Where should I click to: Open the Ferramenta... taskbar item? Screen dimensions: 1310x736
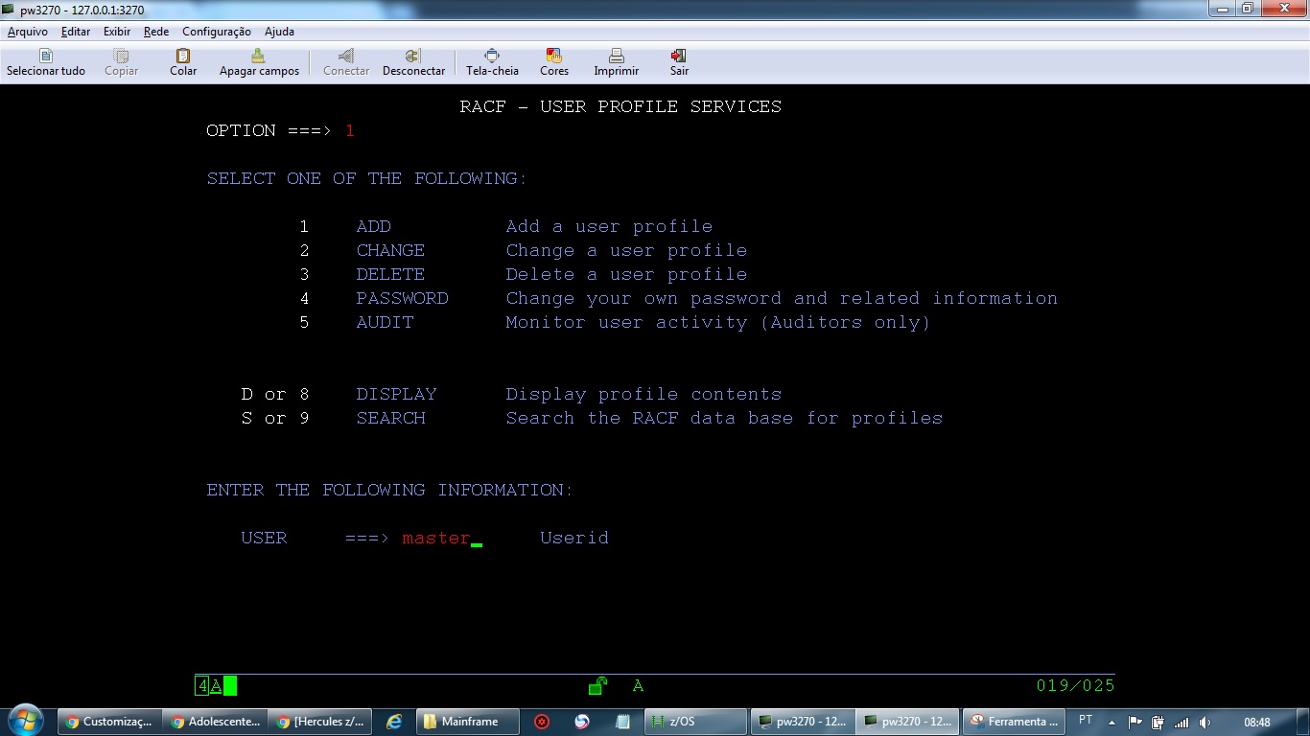1014,722
